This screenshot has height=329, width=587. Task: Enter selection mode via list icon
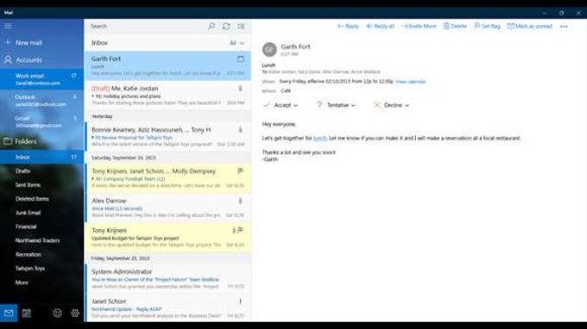241,26
